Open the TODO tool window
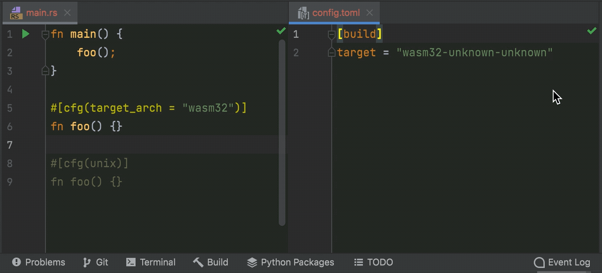602x273 pixels. [373, 262]
